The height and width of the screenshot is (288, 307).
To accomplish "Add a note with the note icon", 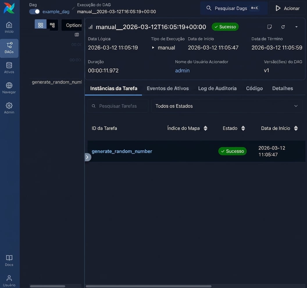I will (269, 27).
